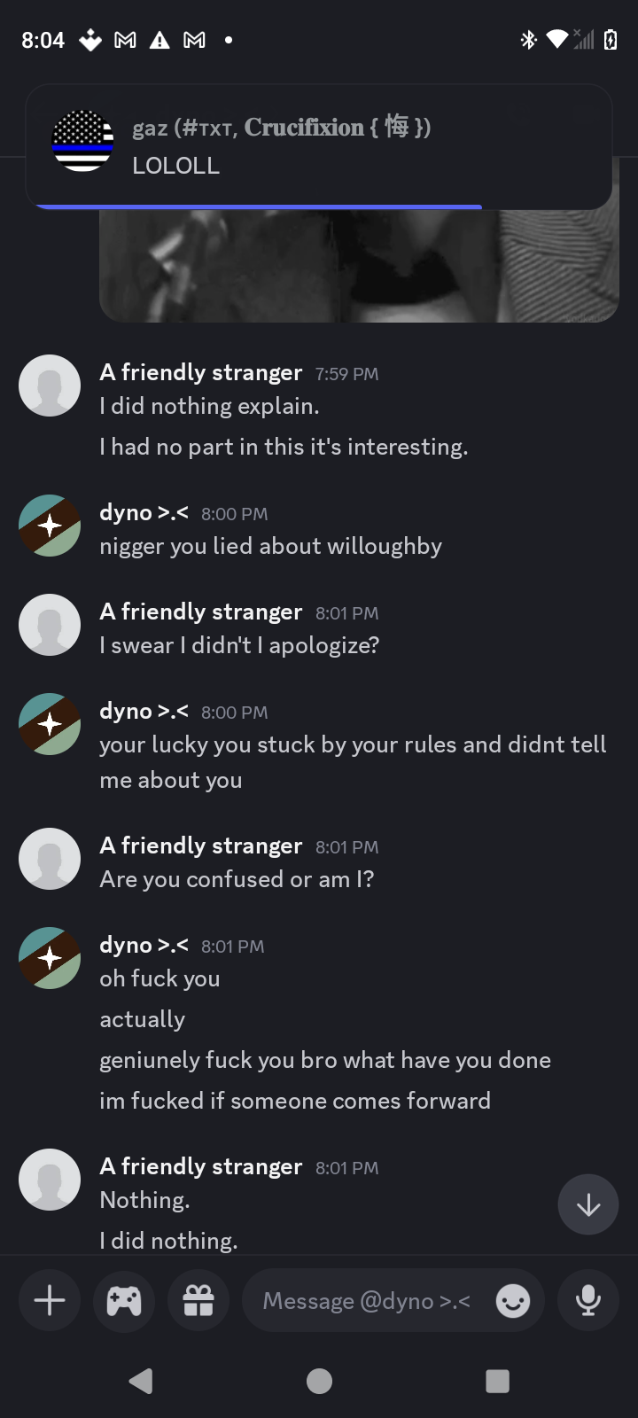Tap the dyno username above 'oh fuck you'
The image size is (638, 1418).
[x=144, y=946]
